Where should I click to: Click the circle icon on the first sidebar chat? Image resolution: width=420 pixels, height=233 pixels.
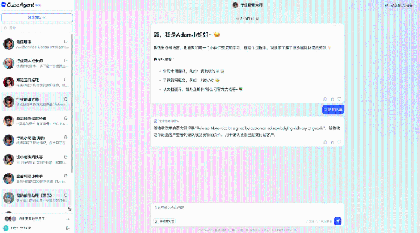tap(65, 41)
